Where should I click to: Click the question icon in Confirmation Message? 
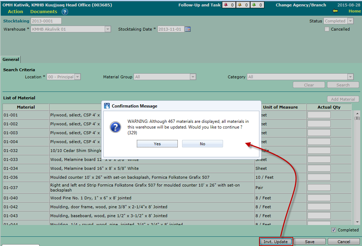(x=115, y=127)
